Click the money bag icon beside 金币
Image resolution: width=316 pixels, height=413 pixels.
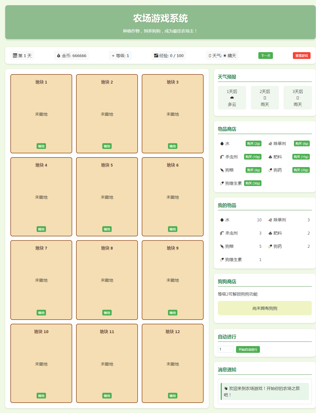pyautogui.click(x=59, y=56)
